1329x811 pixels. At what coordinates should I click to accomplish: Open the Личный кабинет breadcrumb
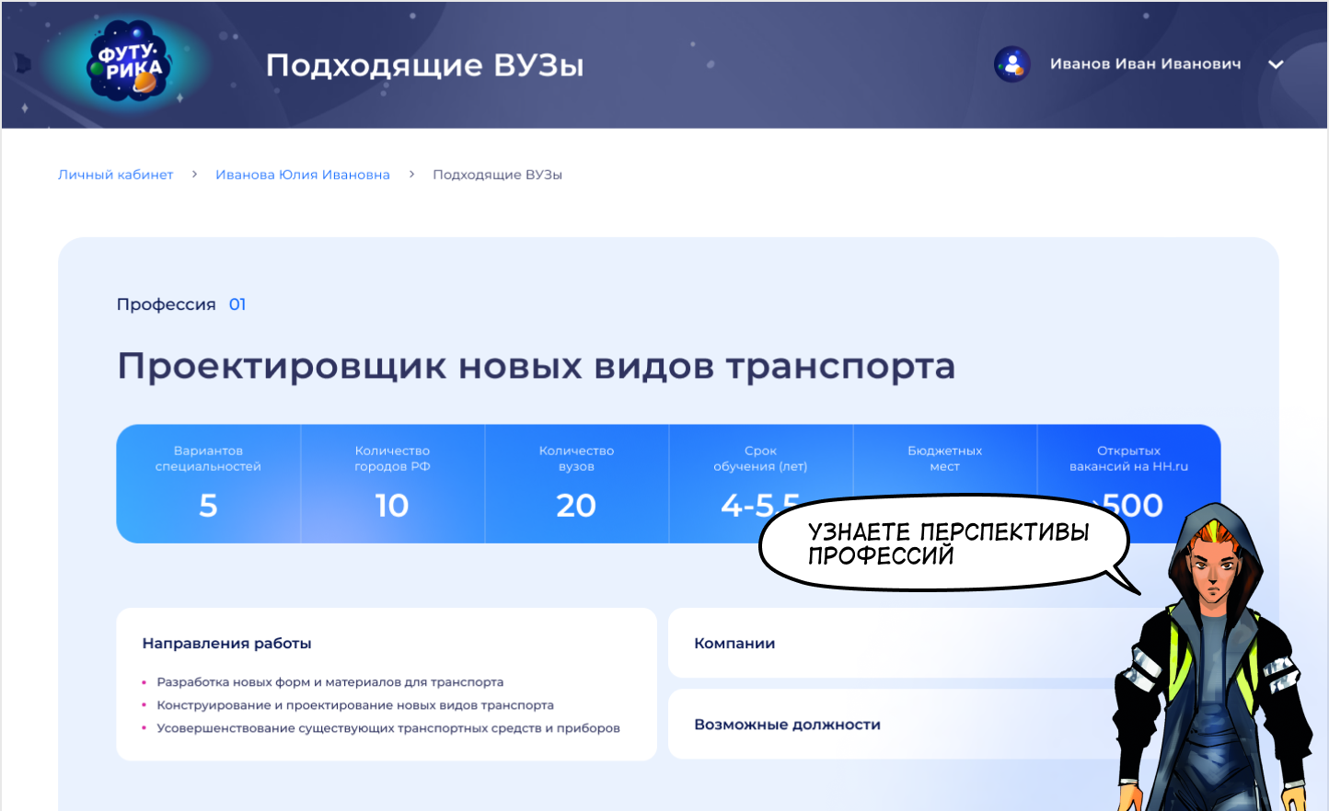[x=116, y=174]
